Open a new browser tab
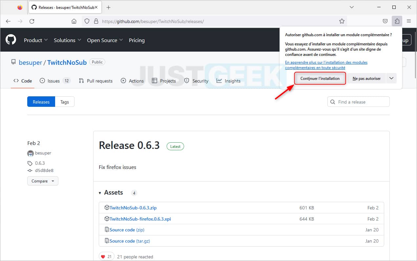Screen dimensions: 417x261 tap(109, 7)
